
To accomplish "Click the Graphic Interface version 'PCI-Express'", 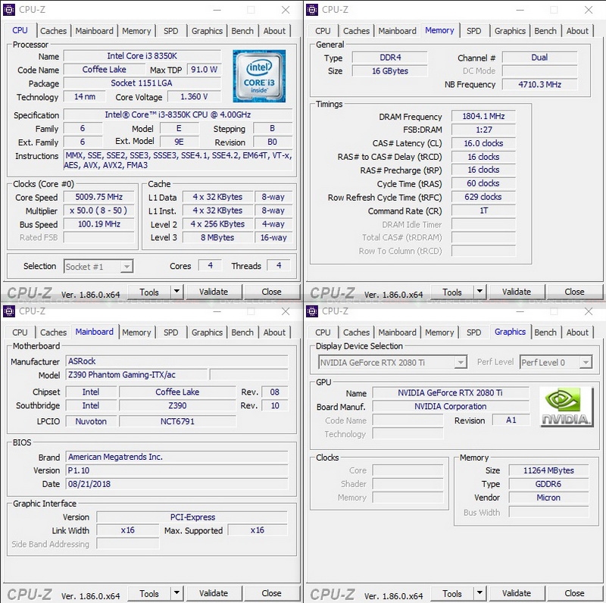I will (192, 517).
